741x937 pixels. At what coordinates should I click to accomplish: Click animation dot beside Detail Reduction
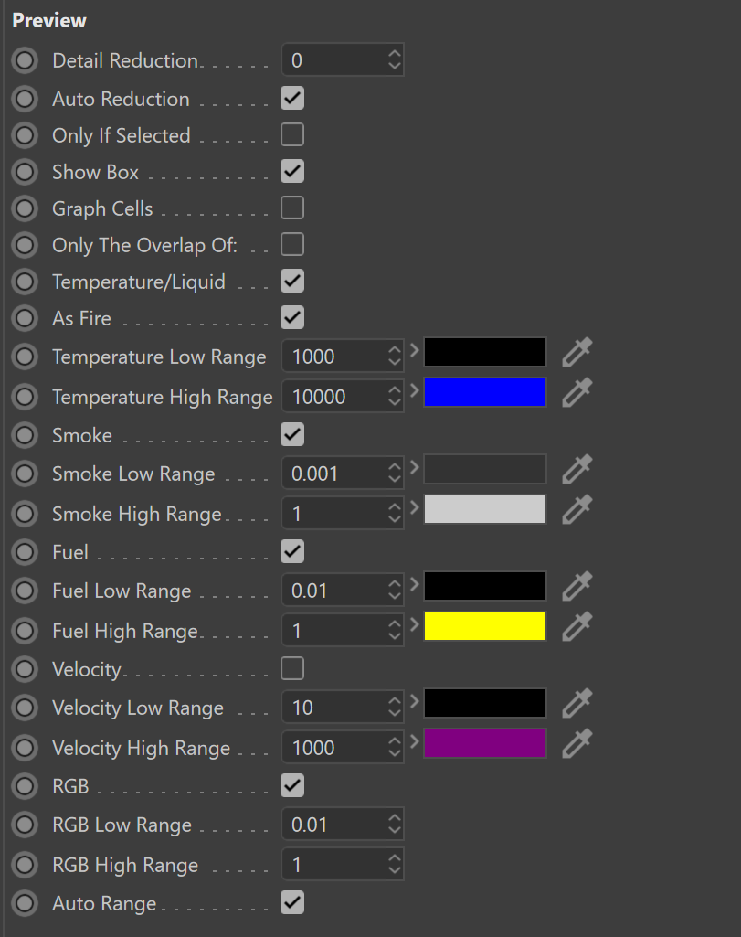[x=25, y=60]
